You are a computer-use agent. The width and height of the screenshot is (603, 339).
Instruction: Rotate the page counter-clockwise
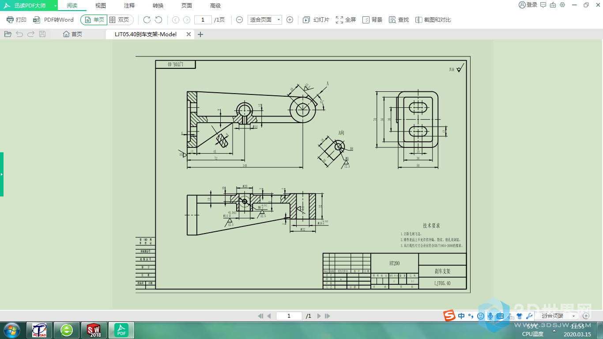click(158, 20)
